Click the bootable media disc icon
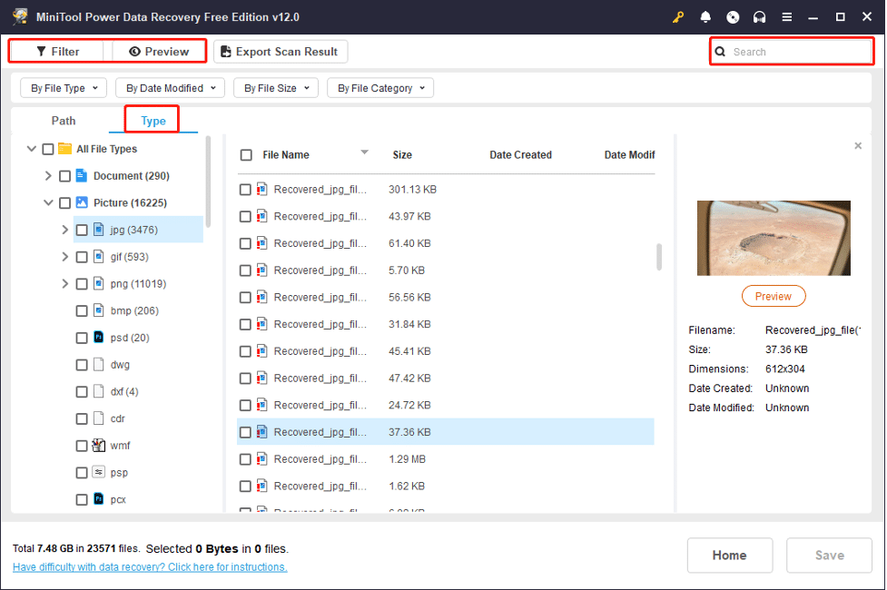The height and width of the screenshot is (590, 887). pyautogui.click(x=733, y=16)
